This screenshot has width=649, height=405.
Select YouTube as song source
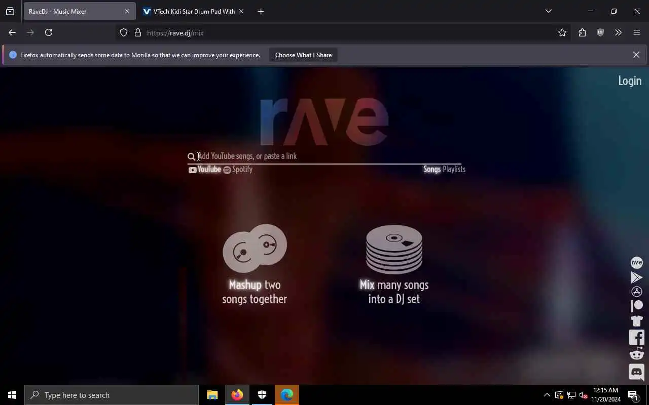pyautogui.click(x=205, y=170)
